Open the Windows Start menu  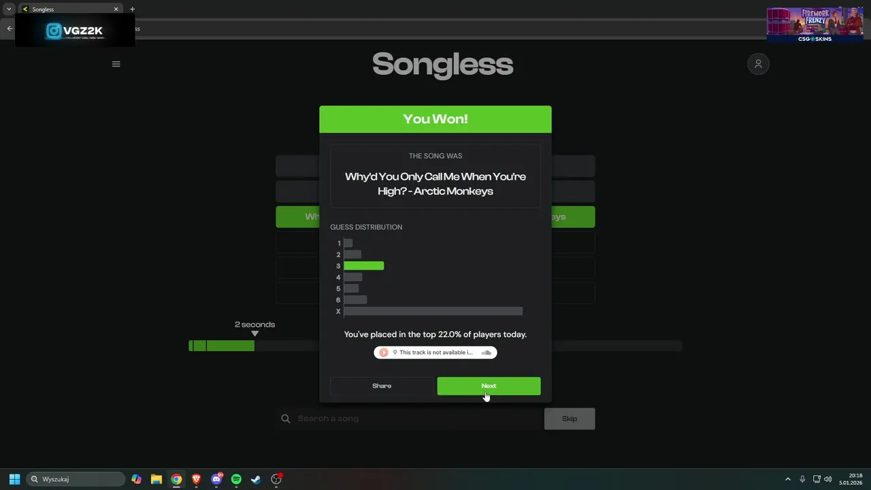pos(14,479)
